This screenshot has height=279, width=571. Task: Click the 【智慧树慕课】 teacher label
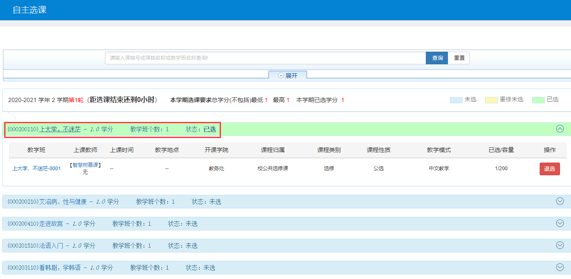[x=86, y=165]
